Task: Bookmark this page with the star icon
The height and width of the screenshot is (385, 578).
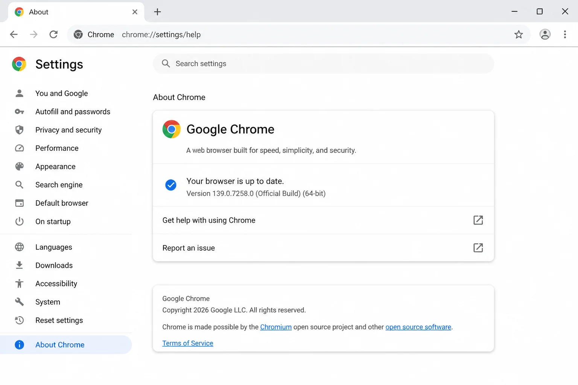Action: (x=519, y=35)
